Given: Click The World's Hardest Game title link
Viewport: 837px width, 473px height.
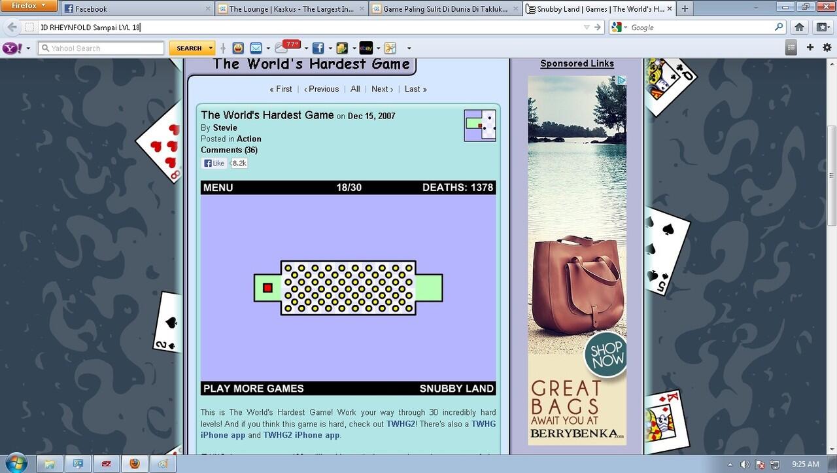Looking at the screenshot, I should (267, 115).
